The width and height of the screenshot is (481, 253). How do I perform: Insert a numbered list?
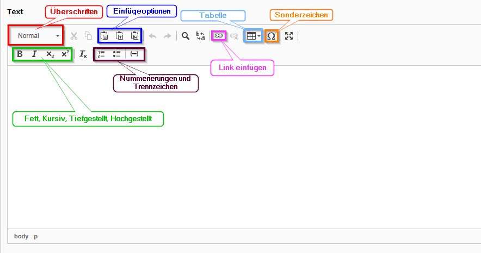(x=101, y=54)
